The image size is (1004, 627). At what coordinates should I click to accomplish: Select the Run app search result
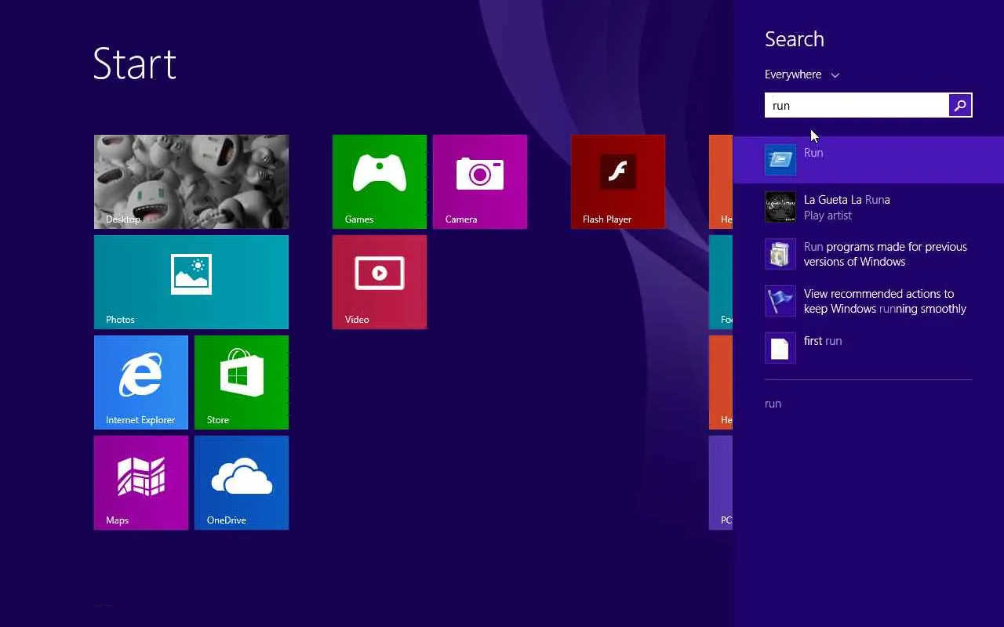coord(868,160)
